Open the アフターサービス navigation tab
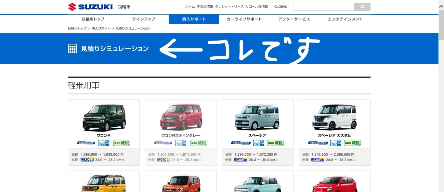The height and width of the screenshot is (192, 444). pos(294,19)
